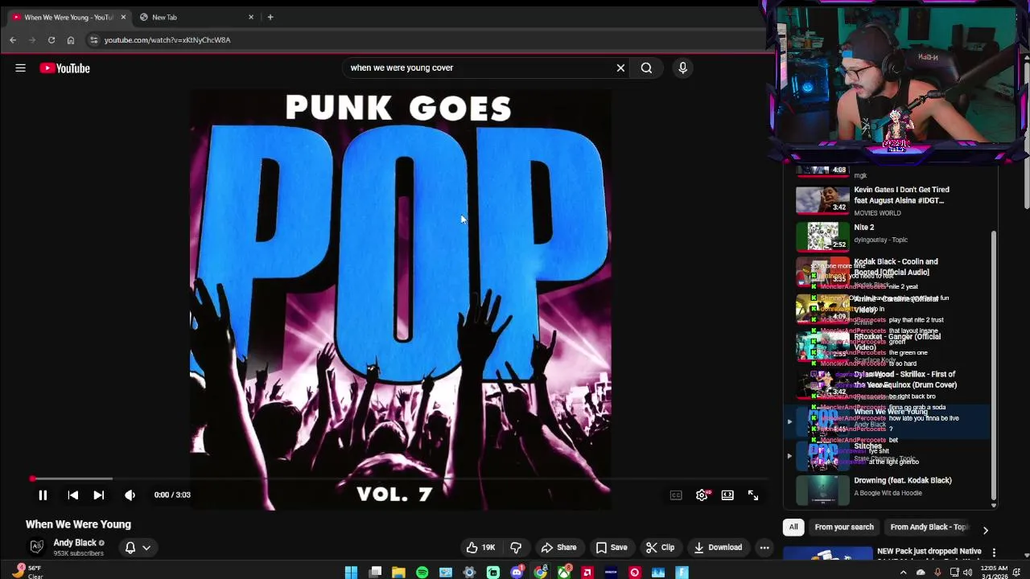Create a Clip of the video

(x=660, y=548)
